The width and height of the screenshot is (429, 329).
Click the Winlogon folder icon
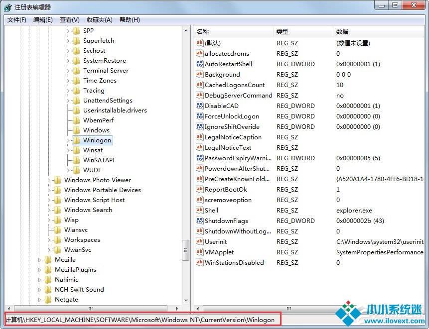77,140
